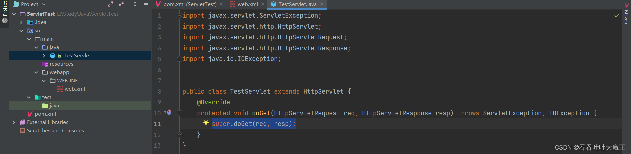Select Scratches and Consoles in project tree

tap(55, 131)
